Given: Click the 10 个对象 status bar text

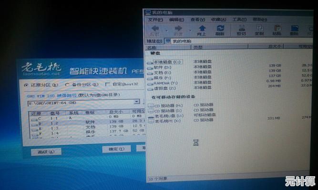Looking at the screenshot, I should (x=158, y=179).
